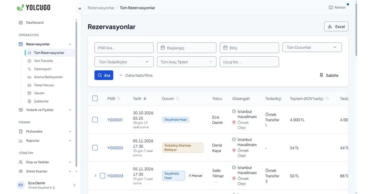
Task: Click the Şablonlar document icon
Action: (x=29, y=101)
